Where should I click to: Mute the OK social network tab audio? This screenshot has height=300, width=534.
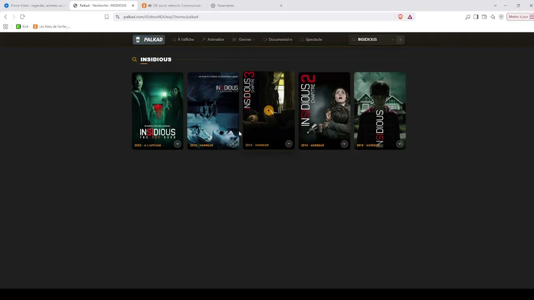coord(149,5)
